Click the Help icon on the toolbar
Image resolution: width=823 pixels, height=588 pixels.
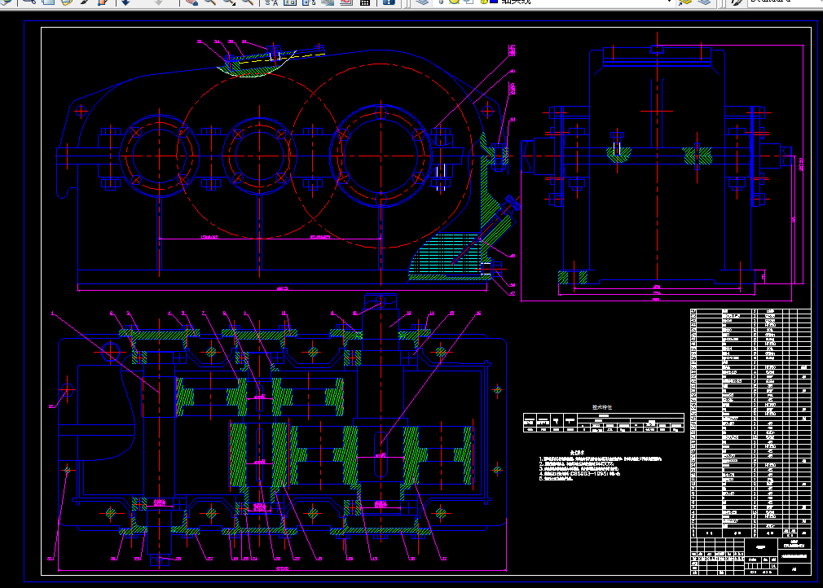(x=389, y=2)
